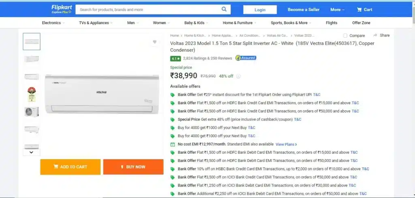This screenshot has height=198, width=415.
Task: Click the 4.1 star rating badge
Action: pyautogui.click(x=175, y=58)
